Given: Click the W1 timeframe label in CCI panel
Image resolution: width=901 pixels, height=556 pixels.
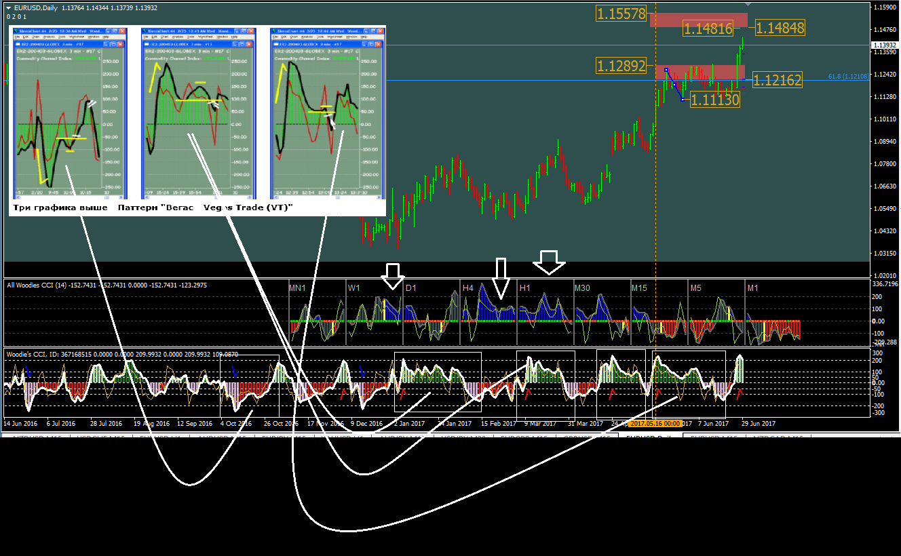Looking at the screenshot, I should click(x=354, y=288).
